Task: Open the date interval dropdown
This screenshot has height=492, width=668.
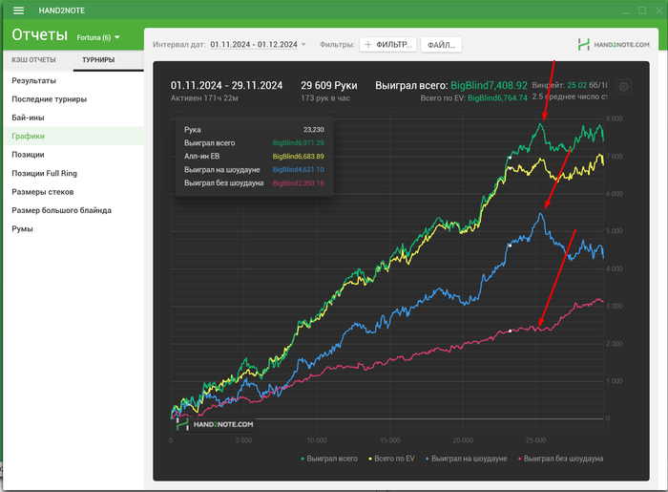Action: tap(303, 44)
